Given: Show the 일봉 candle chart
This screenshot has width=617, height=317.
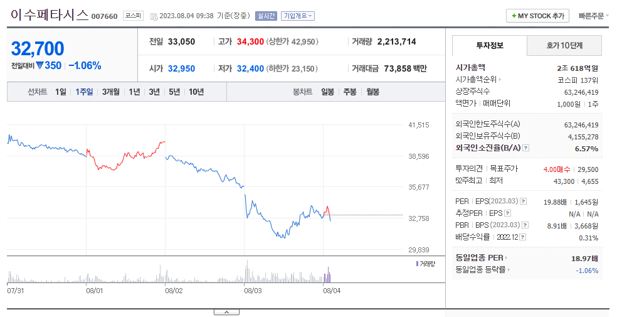Looking at the screenshot, I should [327, 92].
